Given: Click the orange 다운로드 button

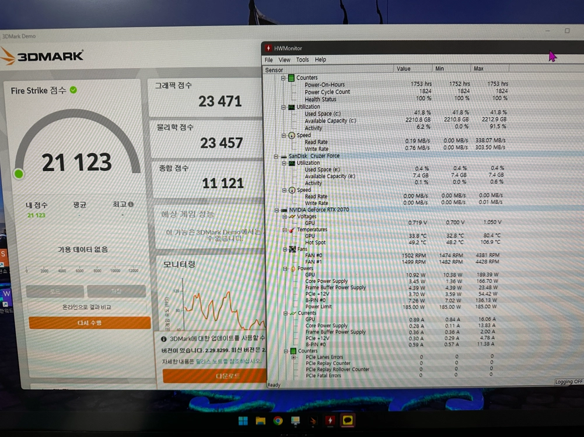Looking at the screenshot, I should coord(215,376).
